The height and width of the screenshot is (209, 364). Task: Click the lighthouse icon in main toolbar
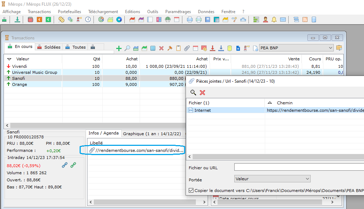click(x=79, y=20)
